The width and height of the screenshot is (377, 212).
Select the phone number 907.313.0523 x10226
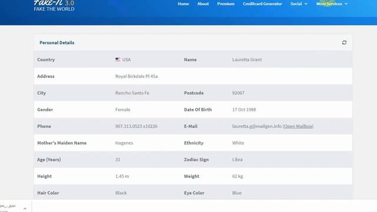tap(136, 126)
